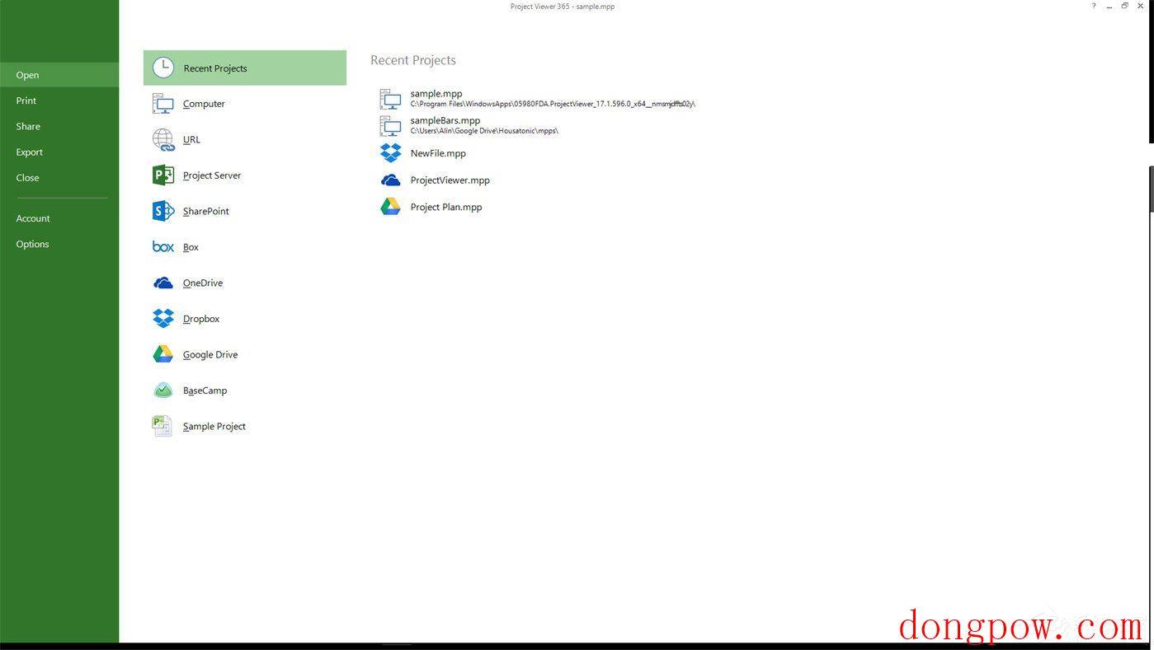Screen dimensions: 1154x650
Task: Choose the Project Server label
Action: [x=212, y=175]
